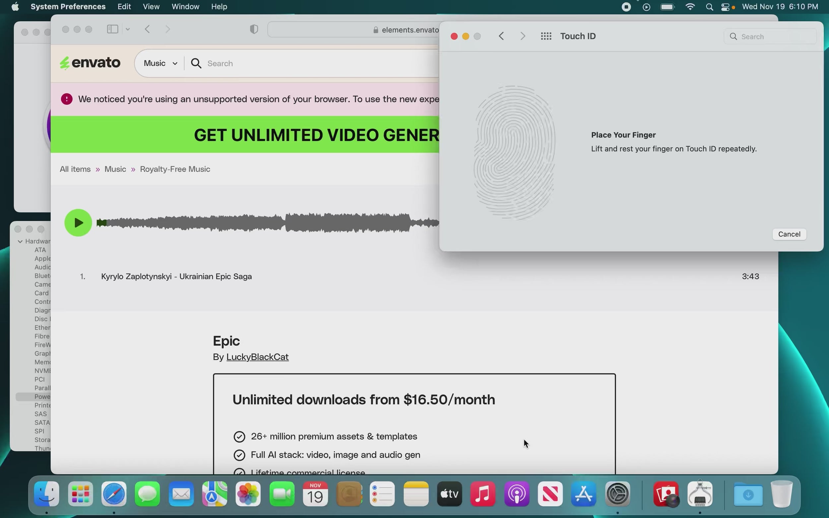Open the LuckyBlackCat author link
829x518 pixels.
257,357
